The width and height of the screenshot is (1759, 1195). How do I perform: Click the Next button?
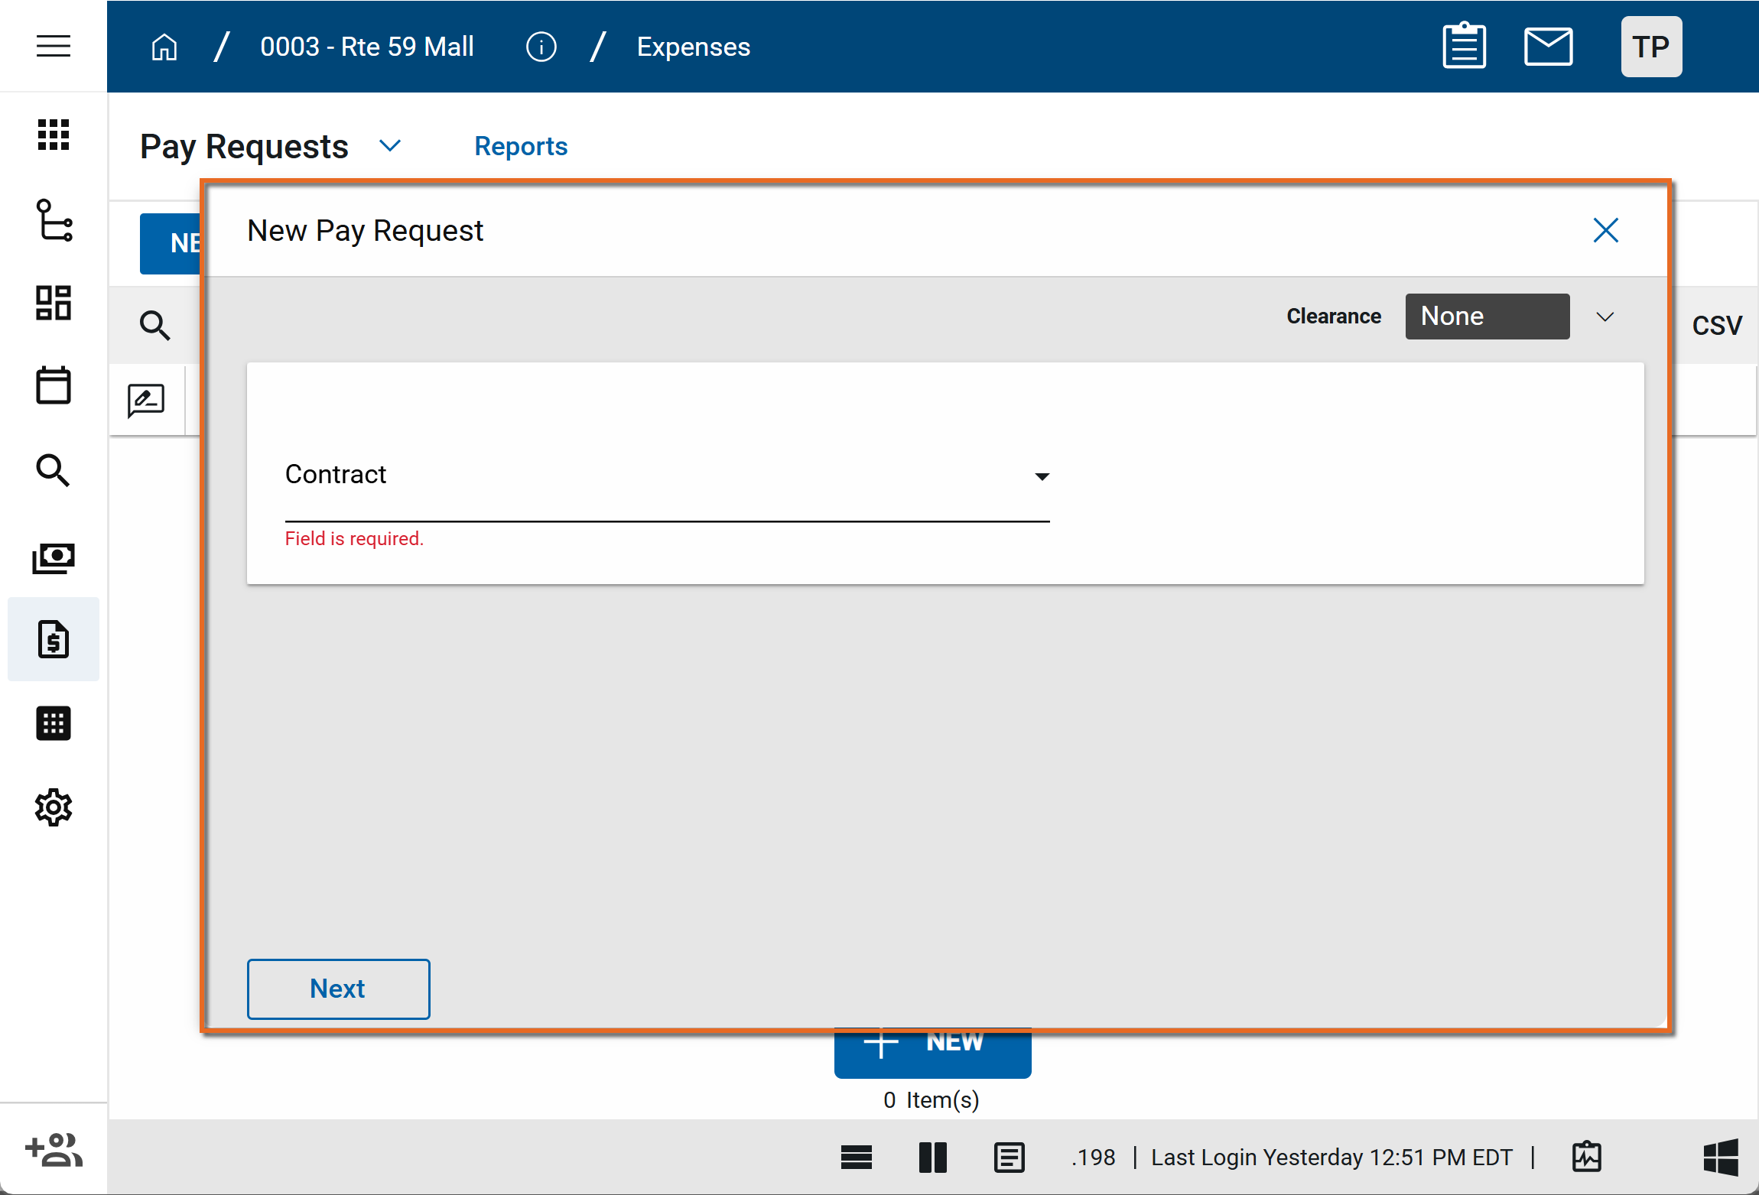pyautogui.click(x=338, y=989)
